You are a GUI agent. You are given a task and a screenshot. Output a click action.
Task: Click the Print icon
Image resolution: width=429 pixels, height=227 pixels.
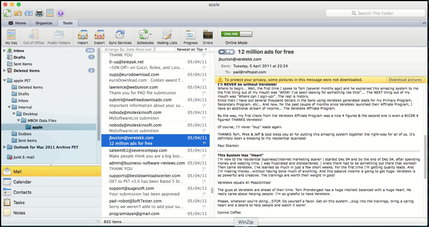[x=39, y=13]
